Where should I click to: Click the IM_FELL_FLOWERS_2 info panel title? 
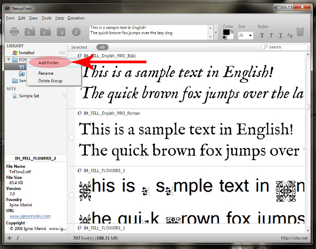(x=35, y=158)
